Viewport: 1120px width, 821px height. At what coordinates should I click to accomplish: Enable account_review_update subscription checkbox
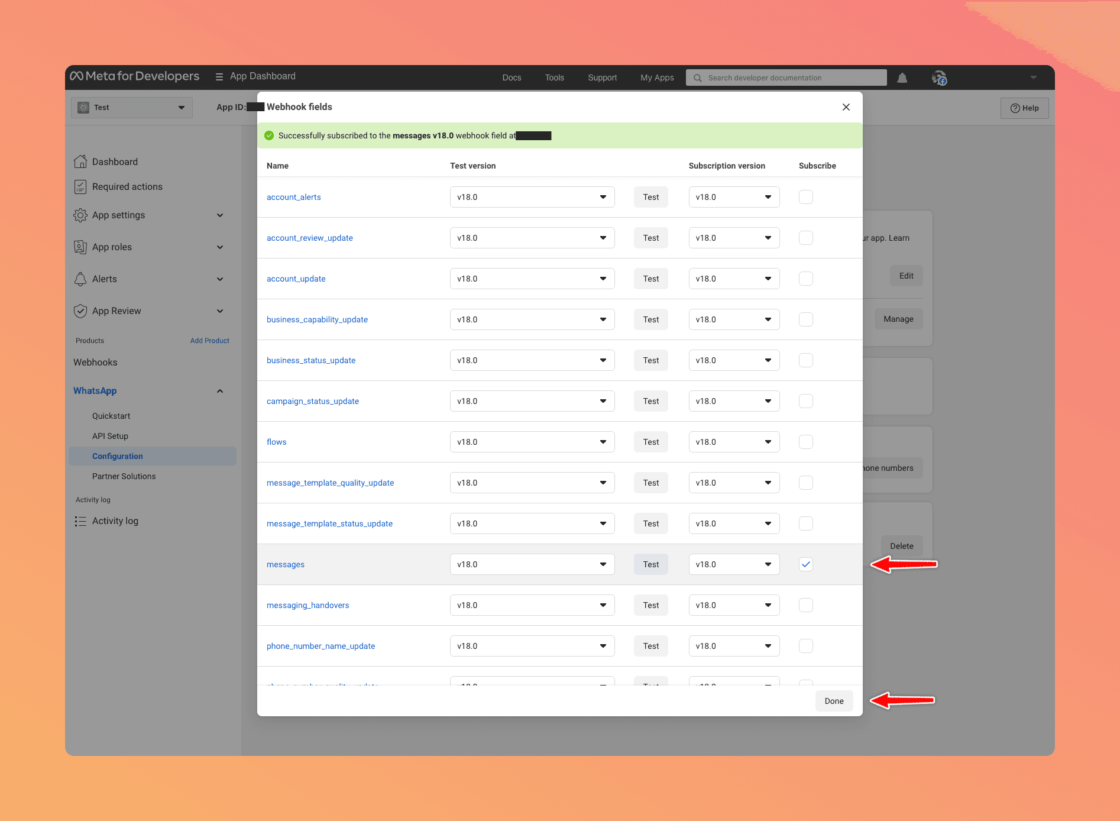tap(806, 238)
